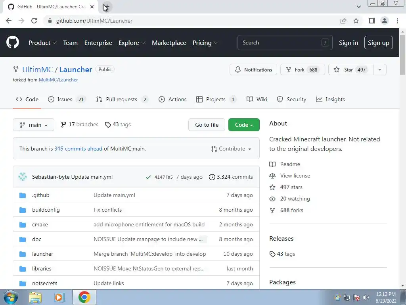
Task: Expand the Explore dropdown menu
Action: [x=132, y=43]
